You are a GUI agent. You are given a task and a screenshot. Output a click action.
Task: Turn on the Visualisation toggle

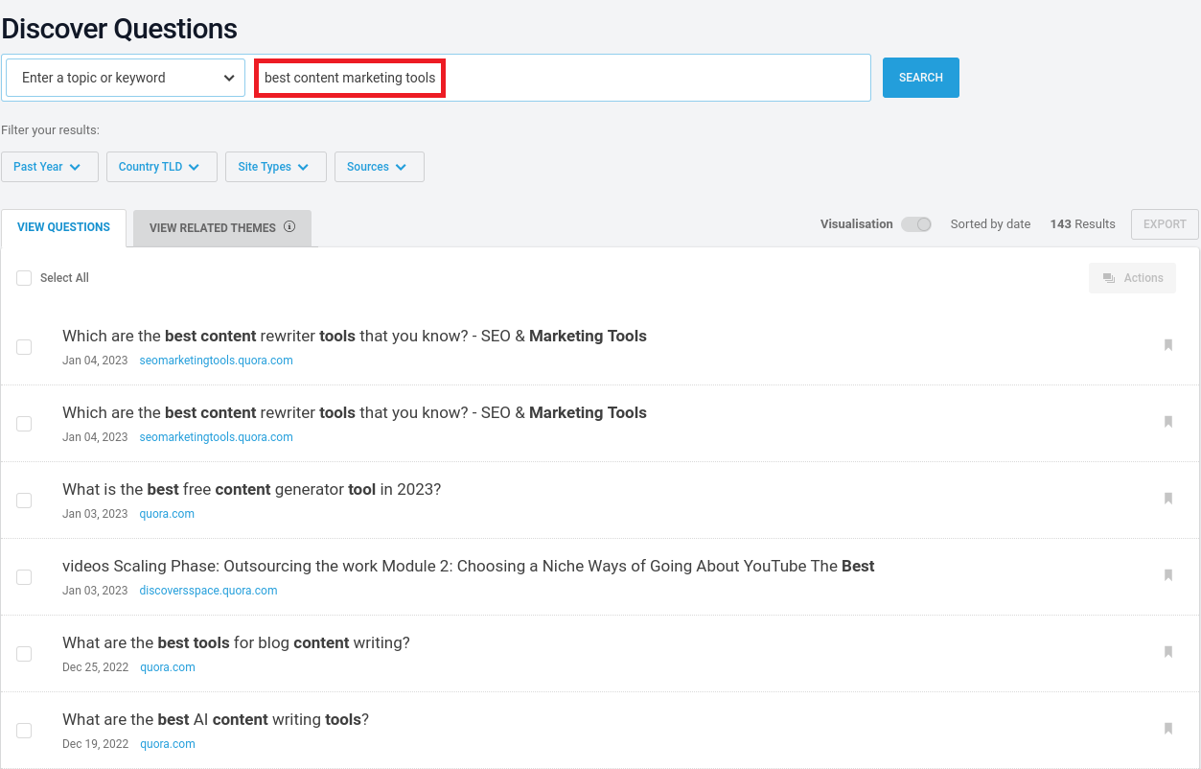coord(916,224)
